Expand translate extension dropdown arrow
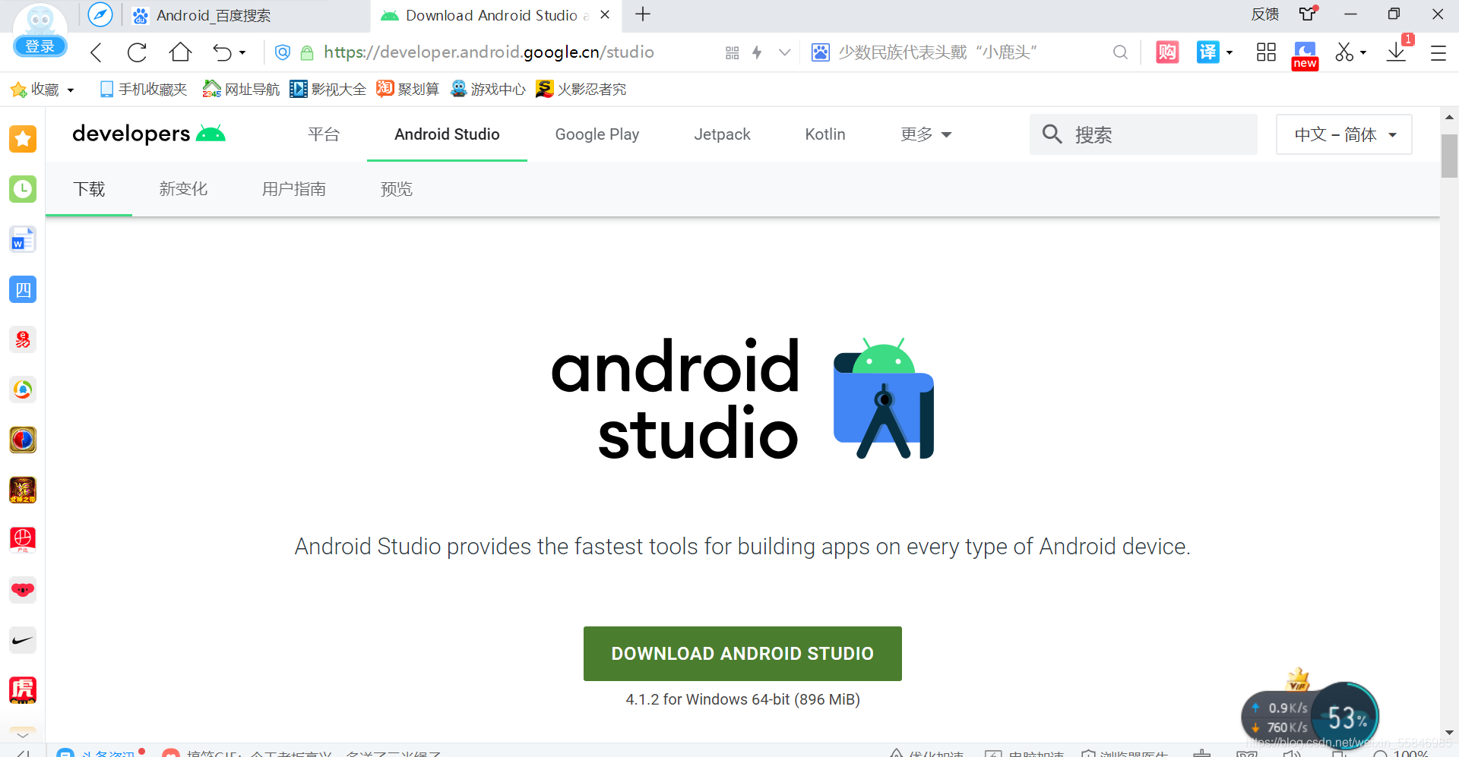 coord(1230,52)
